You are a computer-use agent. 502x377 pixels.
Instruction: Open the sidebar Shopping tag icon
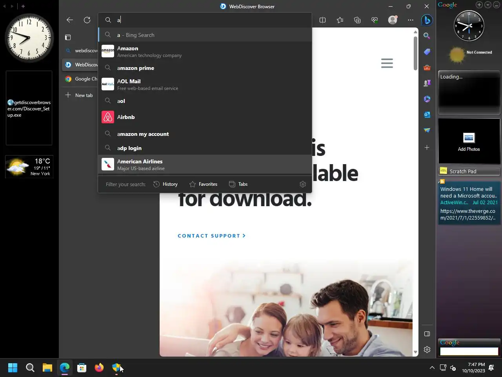pos(427,52)
